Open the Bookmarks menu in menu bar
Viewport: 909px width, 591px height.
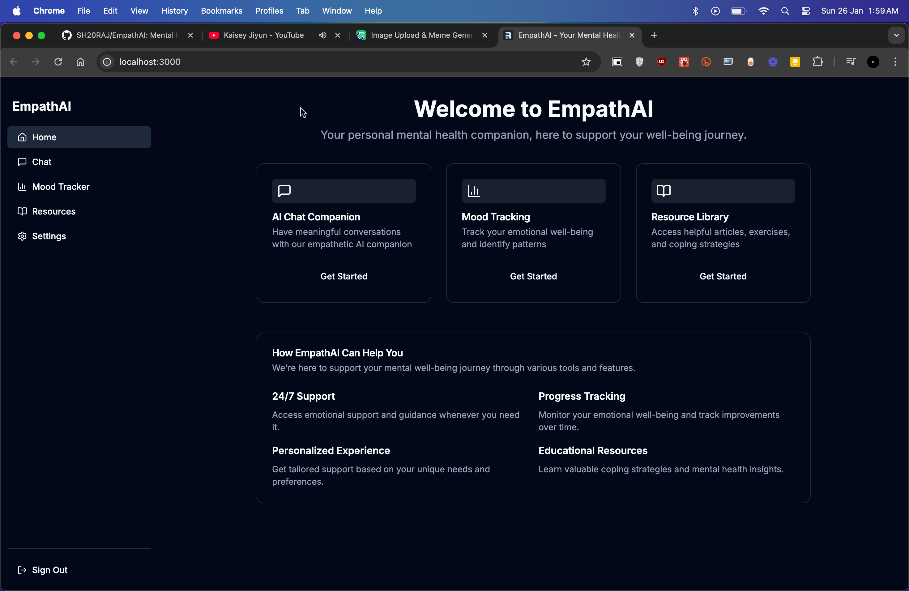click(x=221, y=11)
